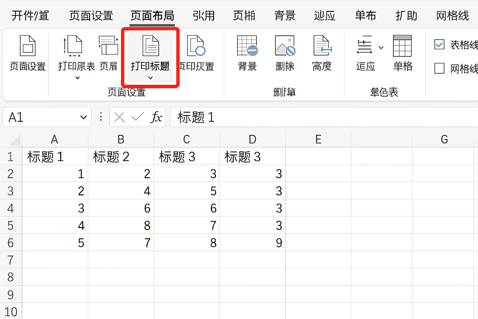Select cell D1 containing 标题 3
478x319 pixels.
[x=252, y=156]
